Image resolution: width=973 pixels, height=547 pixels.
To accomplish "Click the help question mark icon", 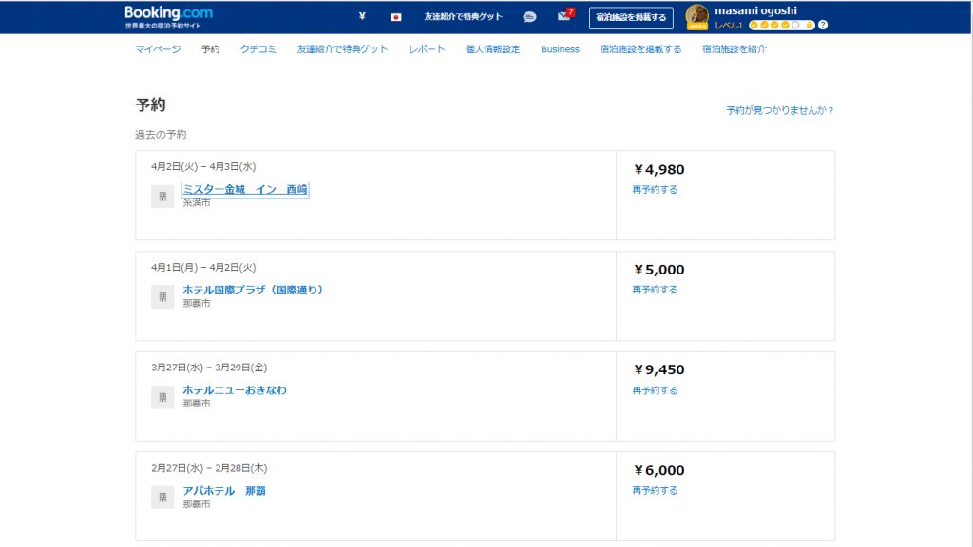I will pos(823,25).
